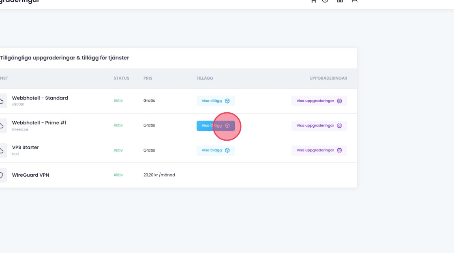Click the cloud icon next to VPS Starter

click(x=2, y=150)
